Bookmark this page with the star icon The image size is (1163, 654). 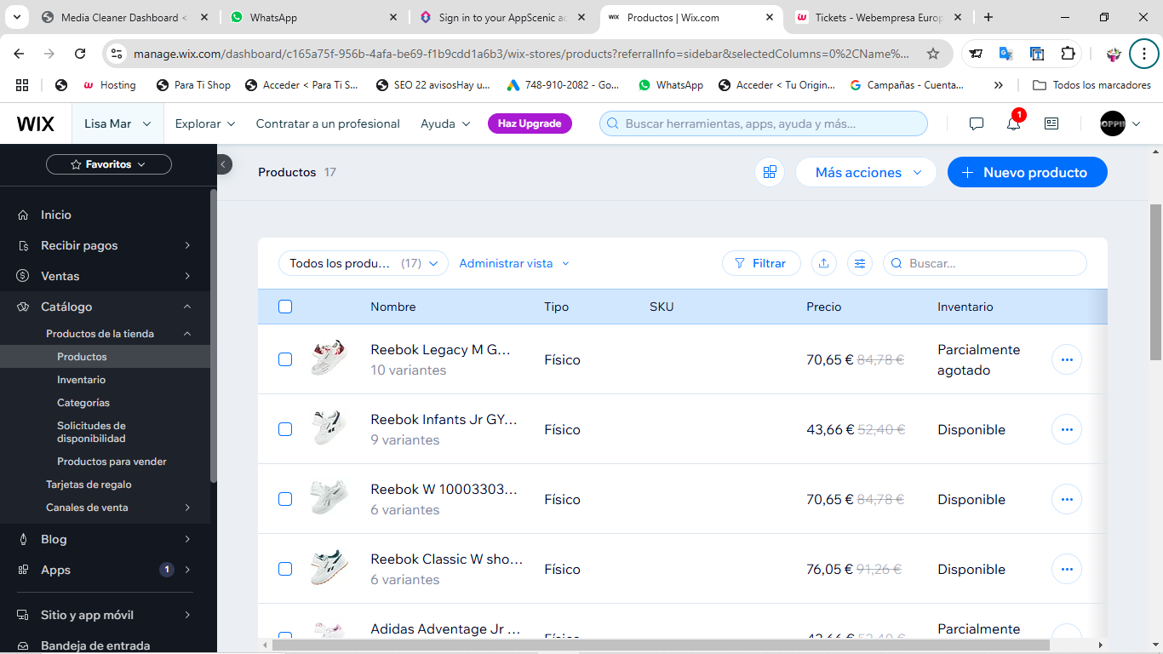click(x=933, y=54)
